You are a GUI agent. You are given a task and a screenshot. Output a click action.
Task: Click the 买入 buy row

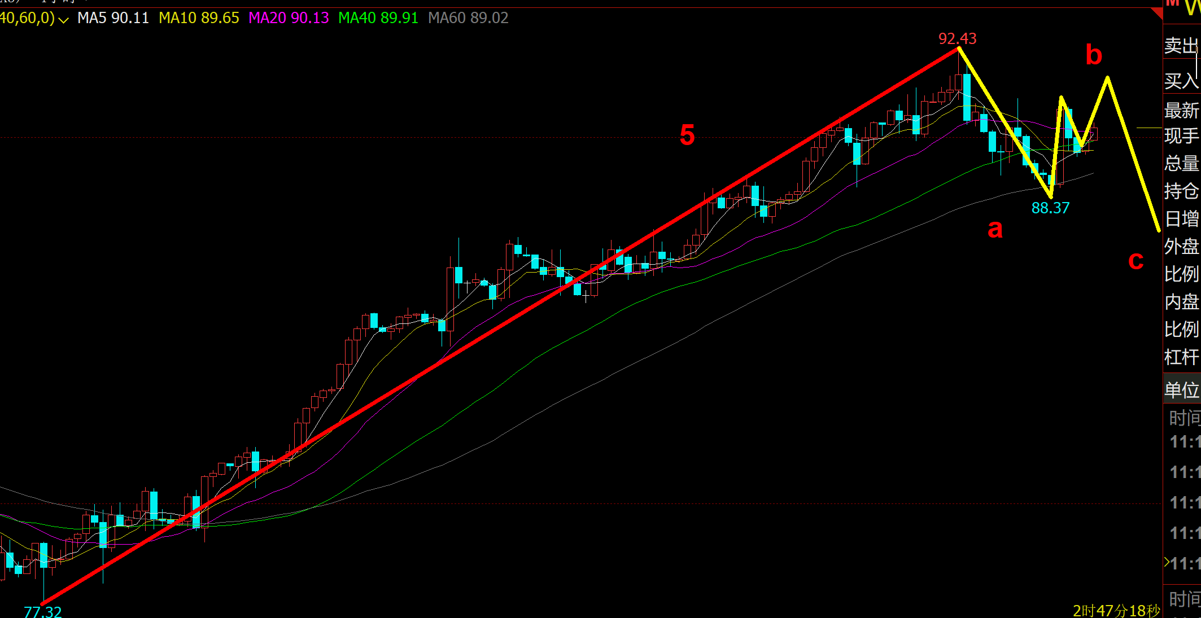(x=1181, y=81)
